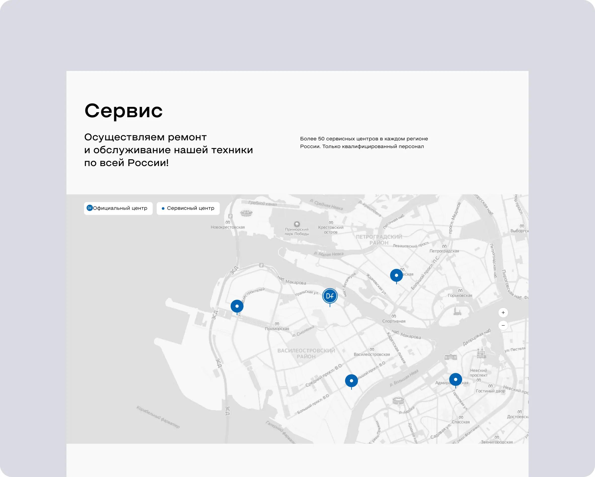
Task: Click the stadium icon near Гребной канал
Action: click(x=246, y=213)
